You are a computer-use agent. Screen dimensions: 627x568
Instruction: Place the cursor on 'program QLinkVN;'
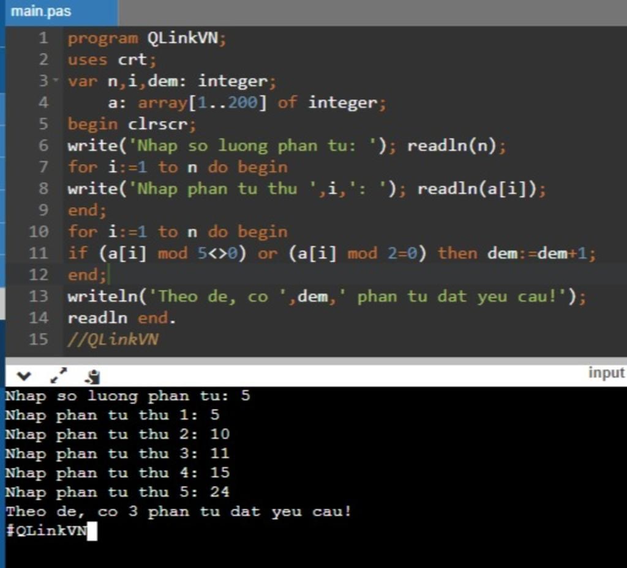[x=147, y=39]
